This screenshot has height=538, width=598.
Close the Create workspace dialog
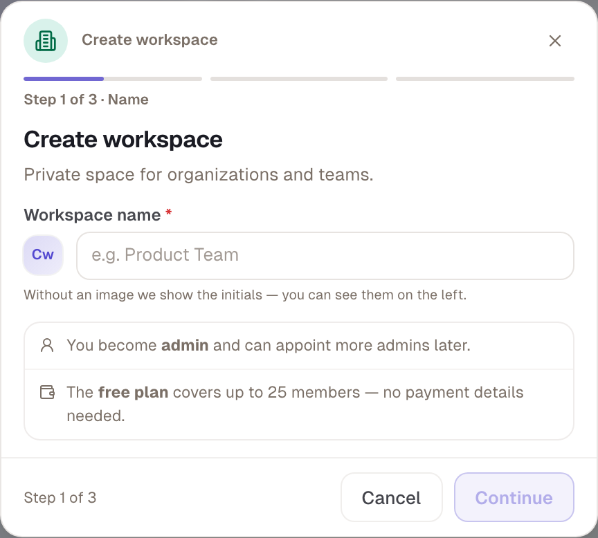point(555,41)
